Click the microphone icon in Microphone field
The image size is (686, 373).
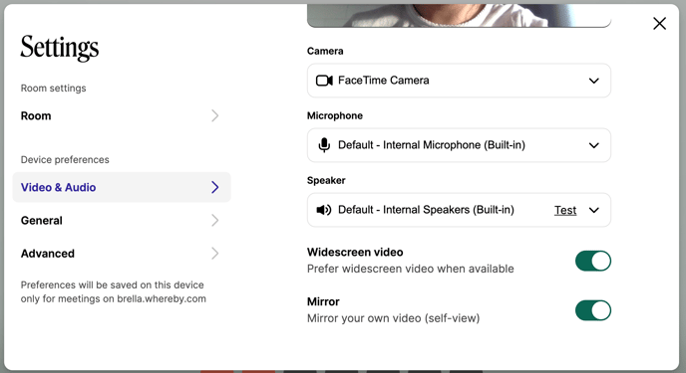(x=324, y=145)
